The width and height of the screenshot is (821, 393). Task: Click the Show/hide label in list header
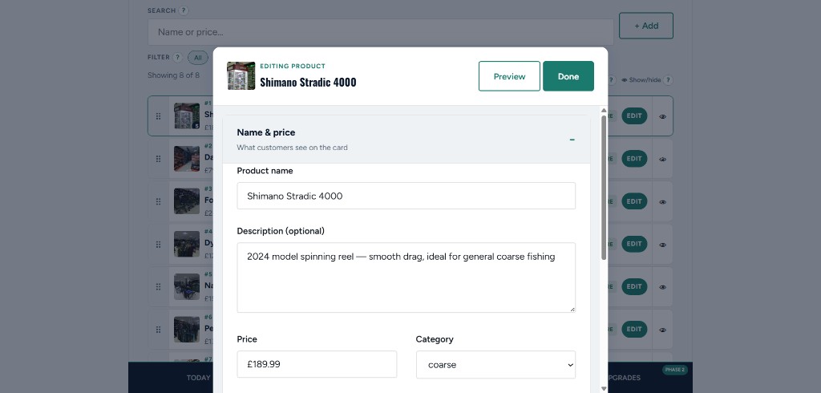point(641,80)
